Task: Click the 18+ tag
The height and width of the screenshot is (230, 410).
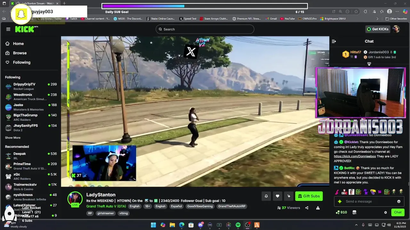Action: click(147, 206)
